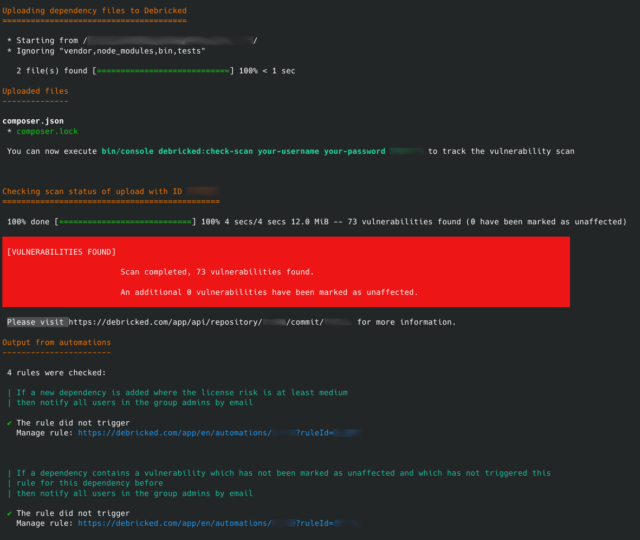Click the 'Starting from /' line
Screen dimensions: 640x540
132,40
